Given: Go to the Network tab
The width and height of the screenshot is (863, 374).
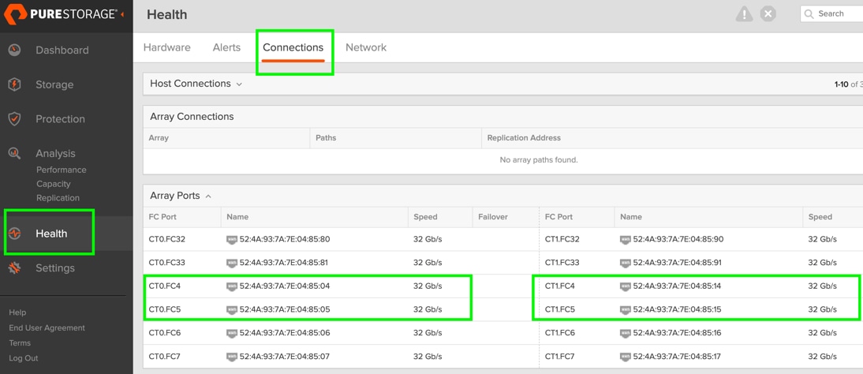Looking at the screenshot, I should 366,47.
